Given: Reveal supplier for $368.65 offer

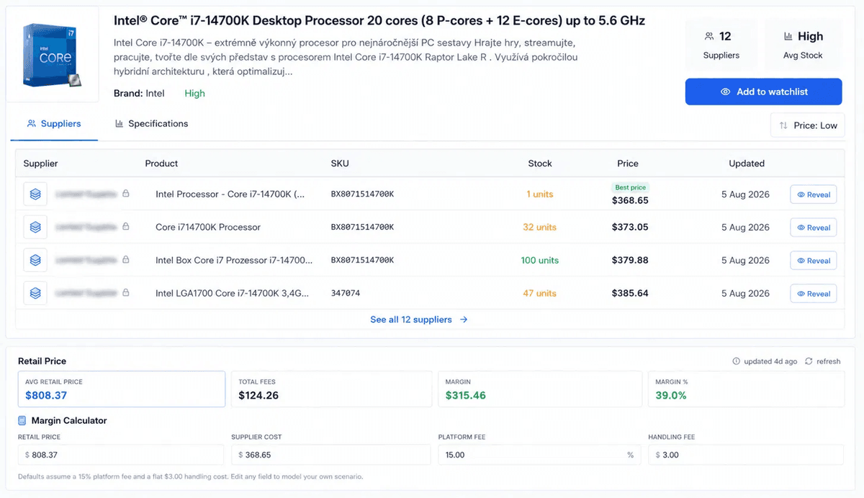Looking at the screenshot, I should (x=813, y=195).
